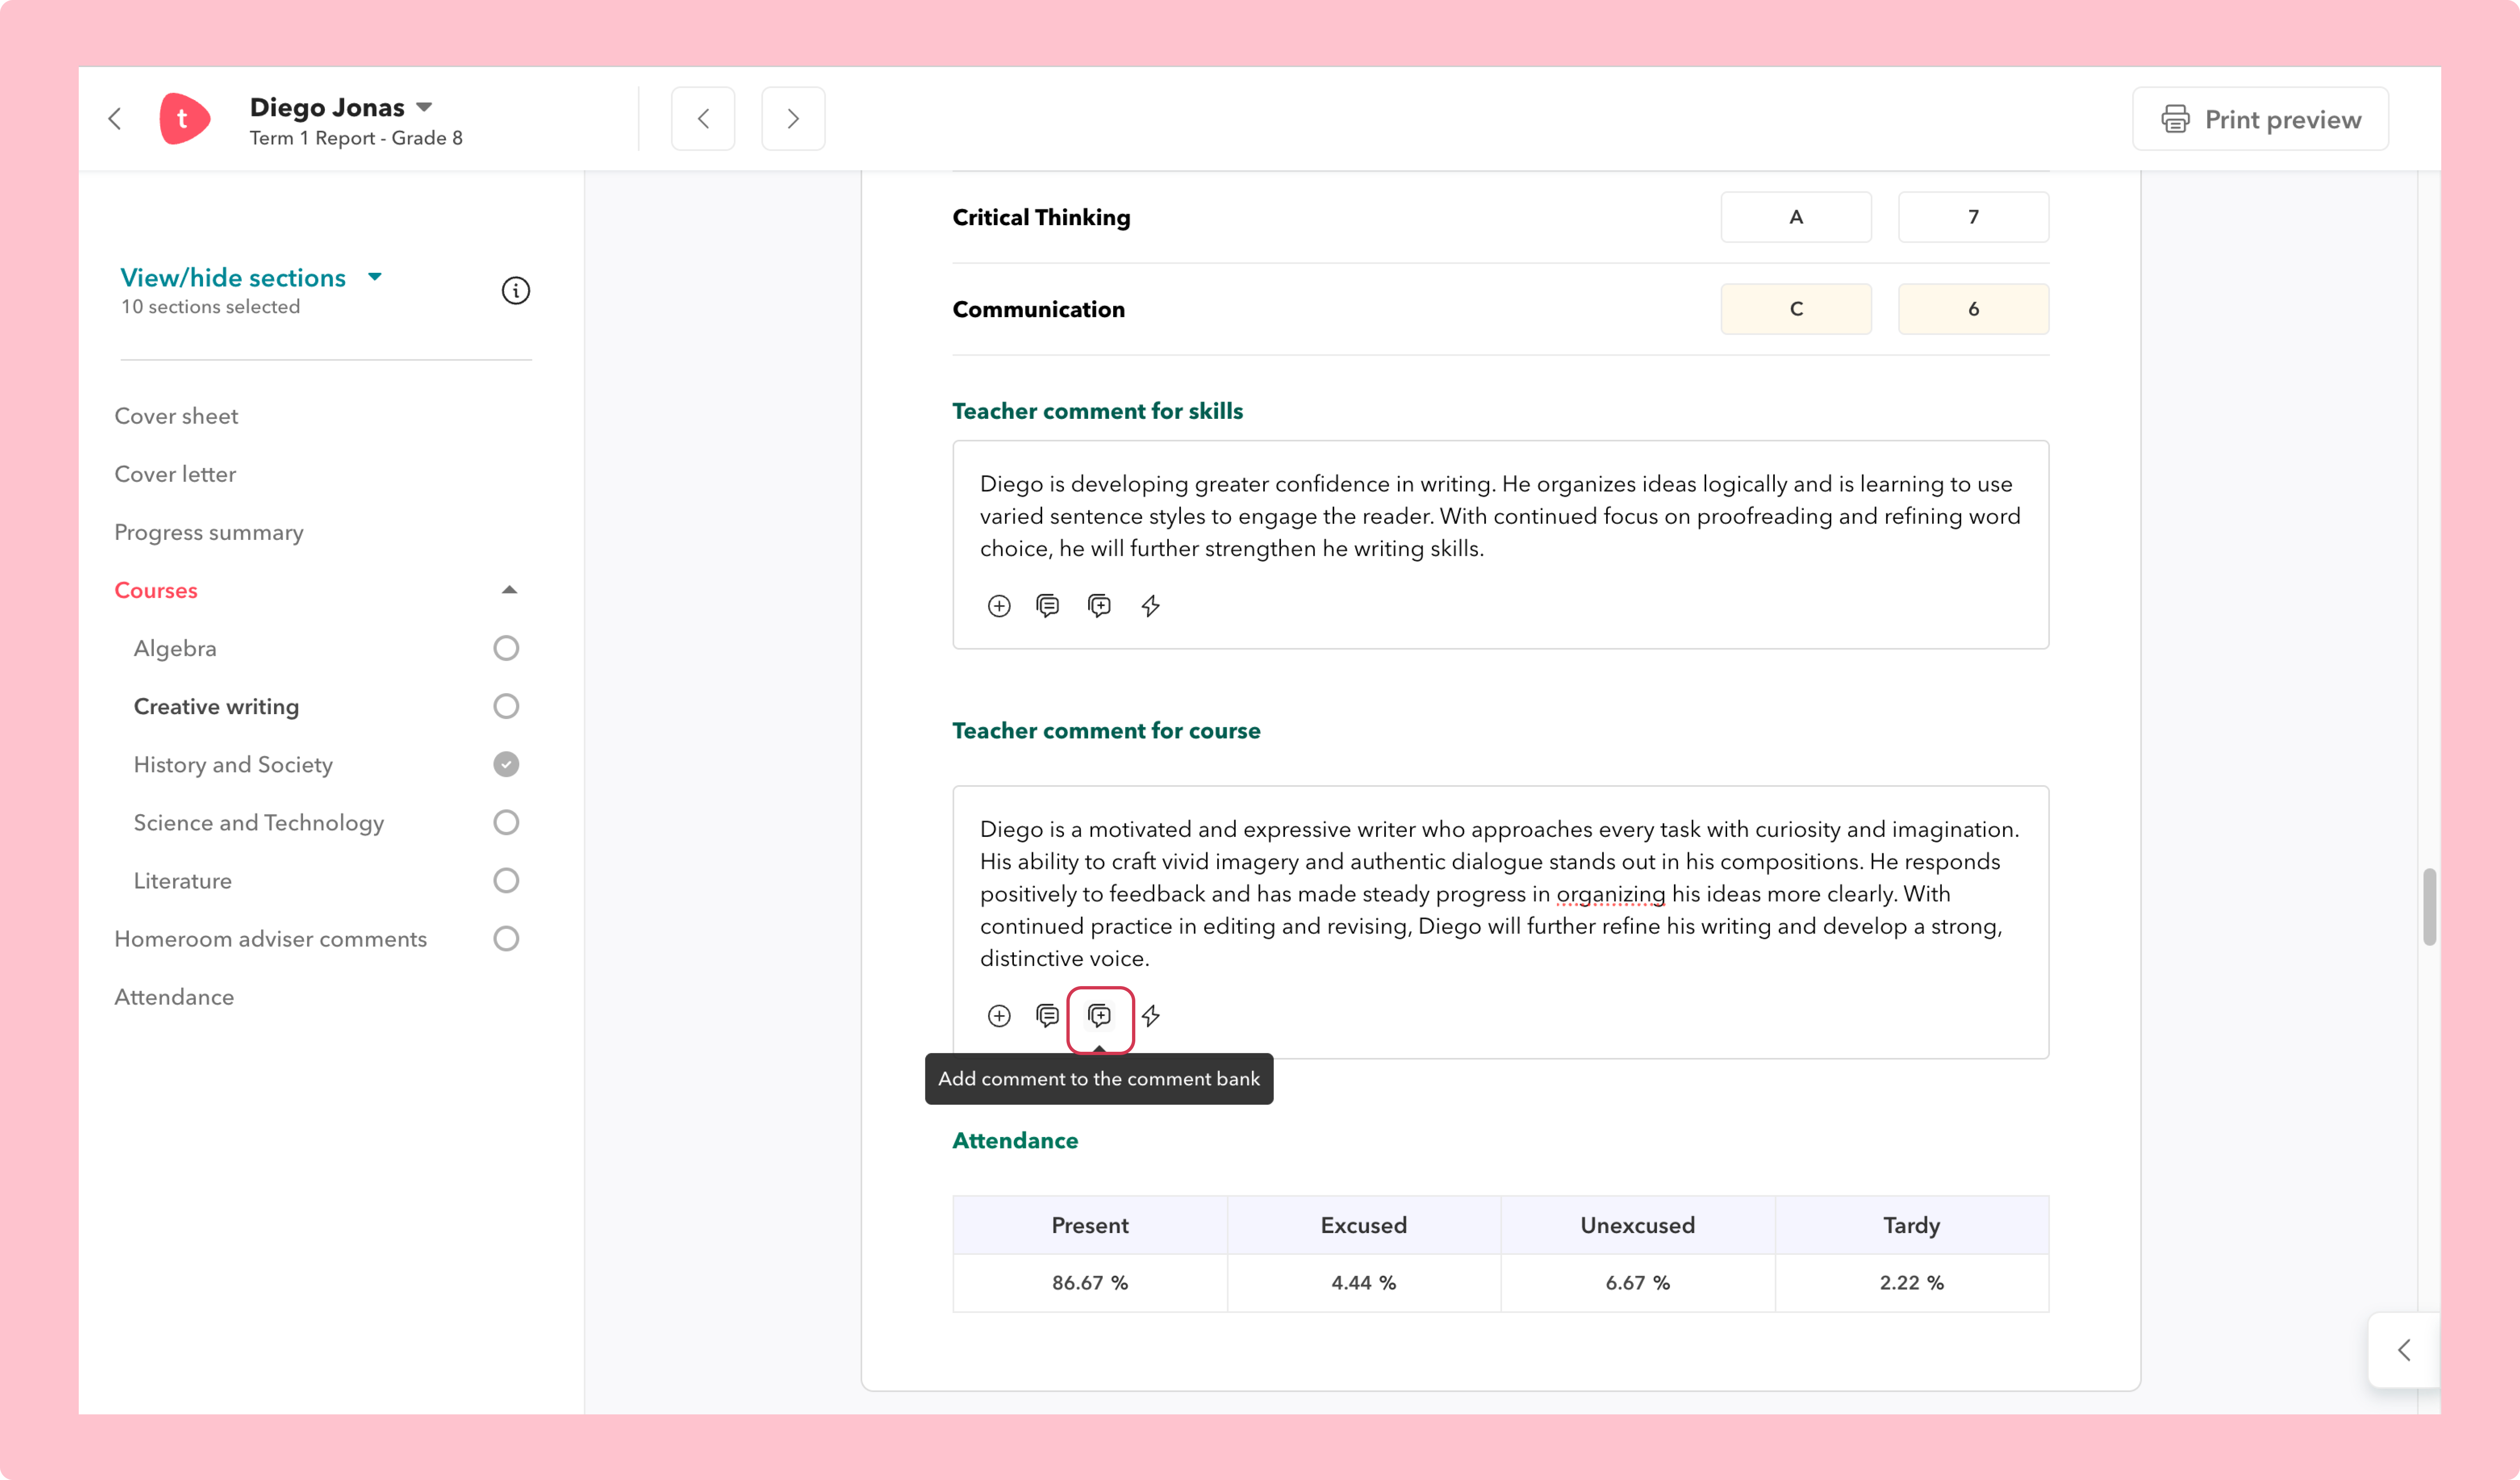Click the Critical Thinking grade A box
The width and height of the screenshot is (2520, 1480).
(x=1796, y=217)
